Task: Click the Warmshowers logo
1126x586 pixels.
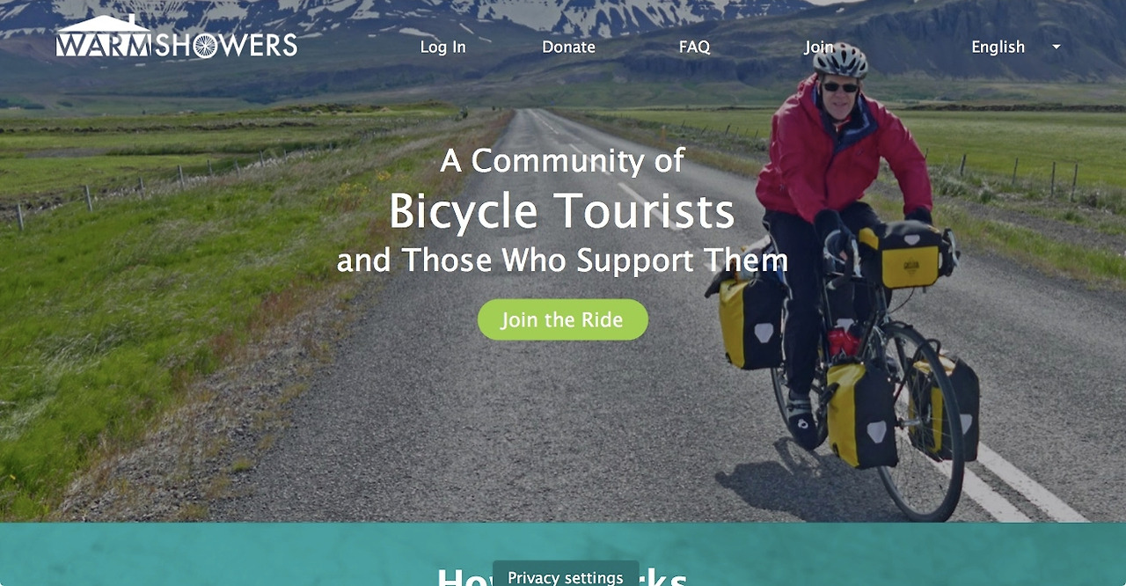Action: [177, 37]
